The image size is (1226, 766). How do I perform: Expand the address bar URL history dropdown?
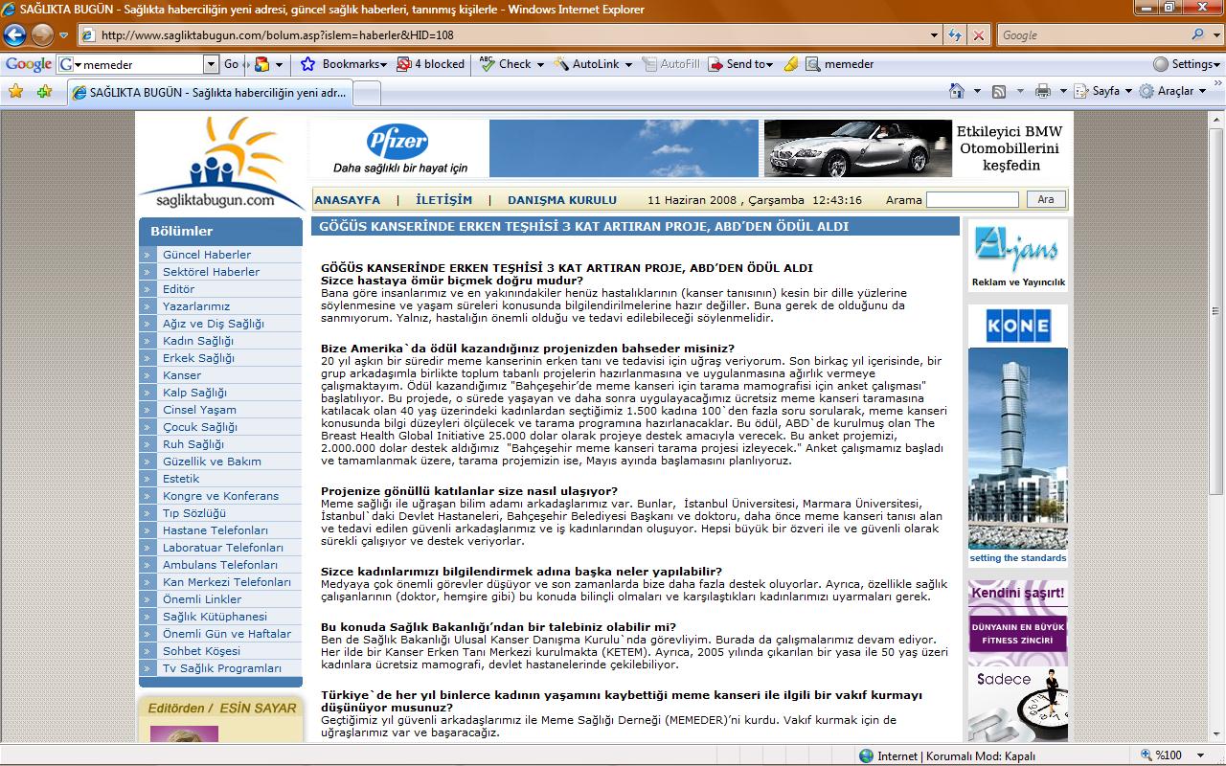[935, 35]
